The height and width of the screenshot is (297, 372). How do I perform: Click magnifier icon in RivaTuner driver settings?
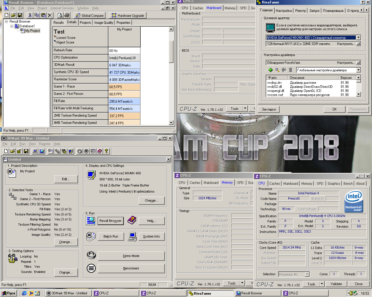pos(277,70)
